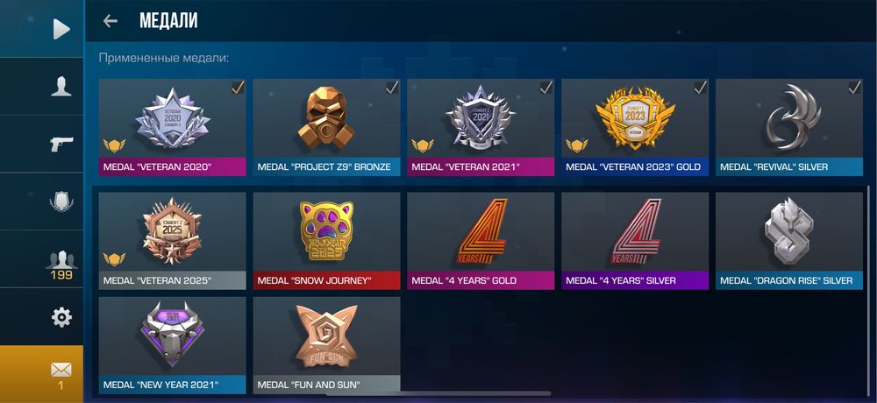
Task: Open the pistol weapons icon
Action: click(x=61, y=144)
